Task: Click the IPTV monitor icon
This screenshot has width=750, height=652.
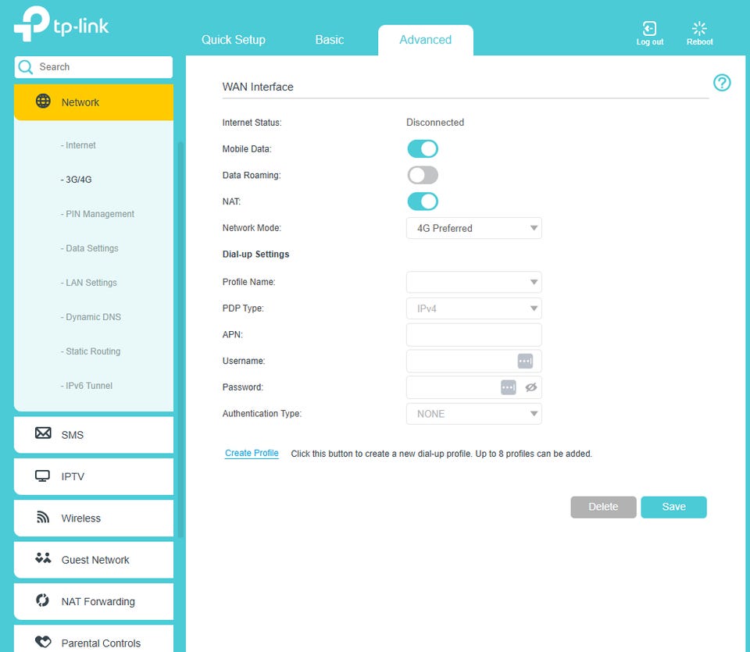Action: (x=42, y=476)
